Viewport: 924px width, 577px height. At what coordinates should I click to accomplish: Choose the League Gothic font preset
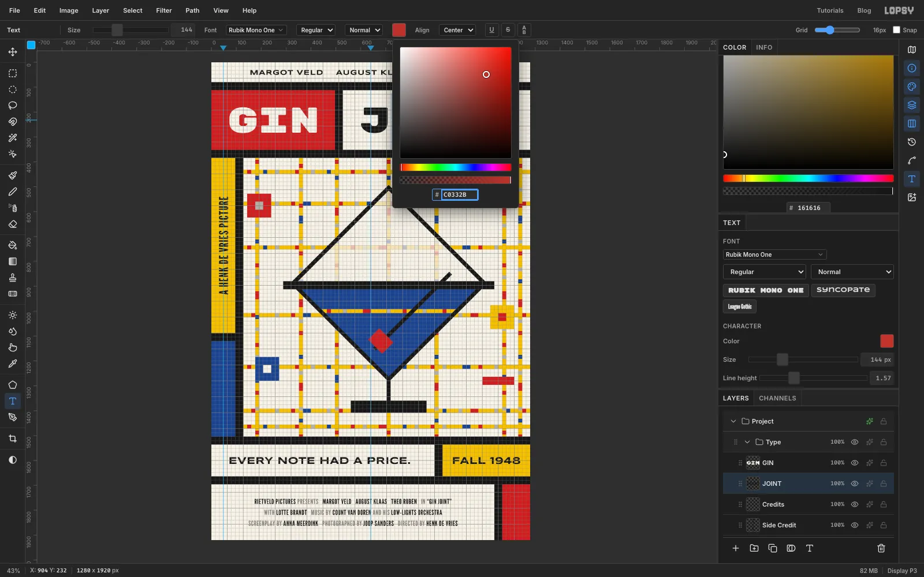click(x=740, y=306)
